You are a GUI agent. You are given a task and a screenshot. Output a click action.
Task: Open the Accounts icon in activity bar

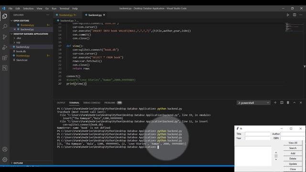5,149
